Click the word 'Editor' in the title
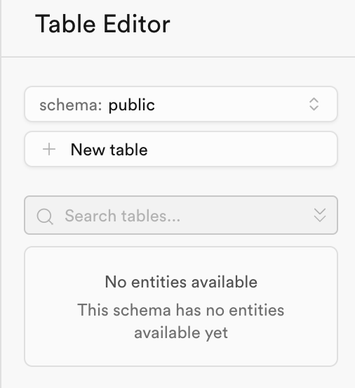355x388 pixels. tap(137, 24)
